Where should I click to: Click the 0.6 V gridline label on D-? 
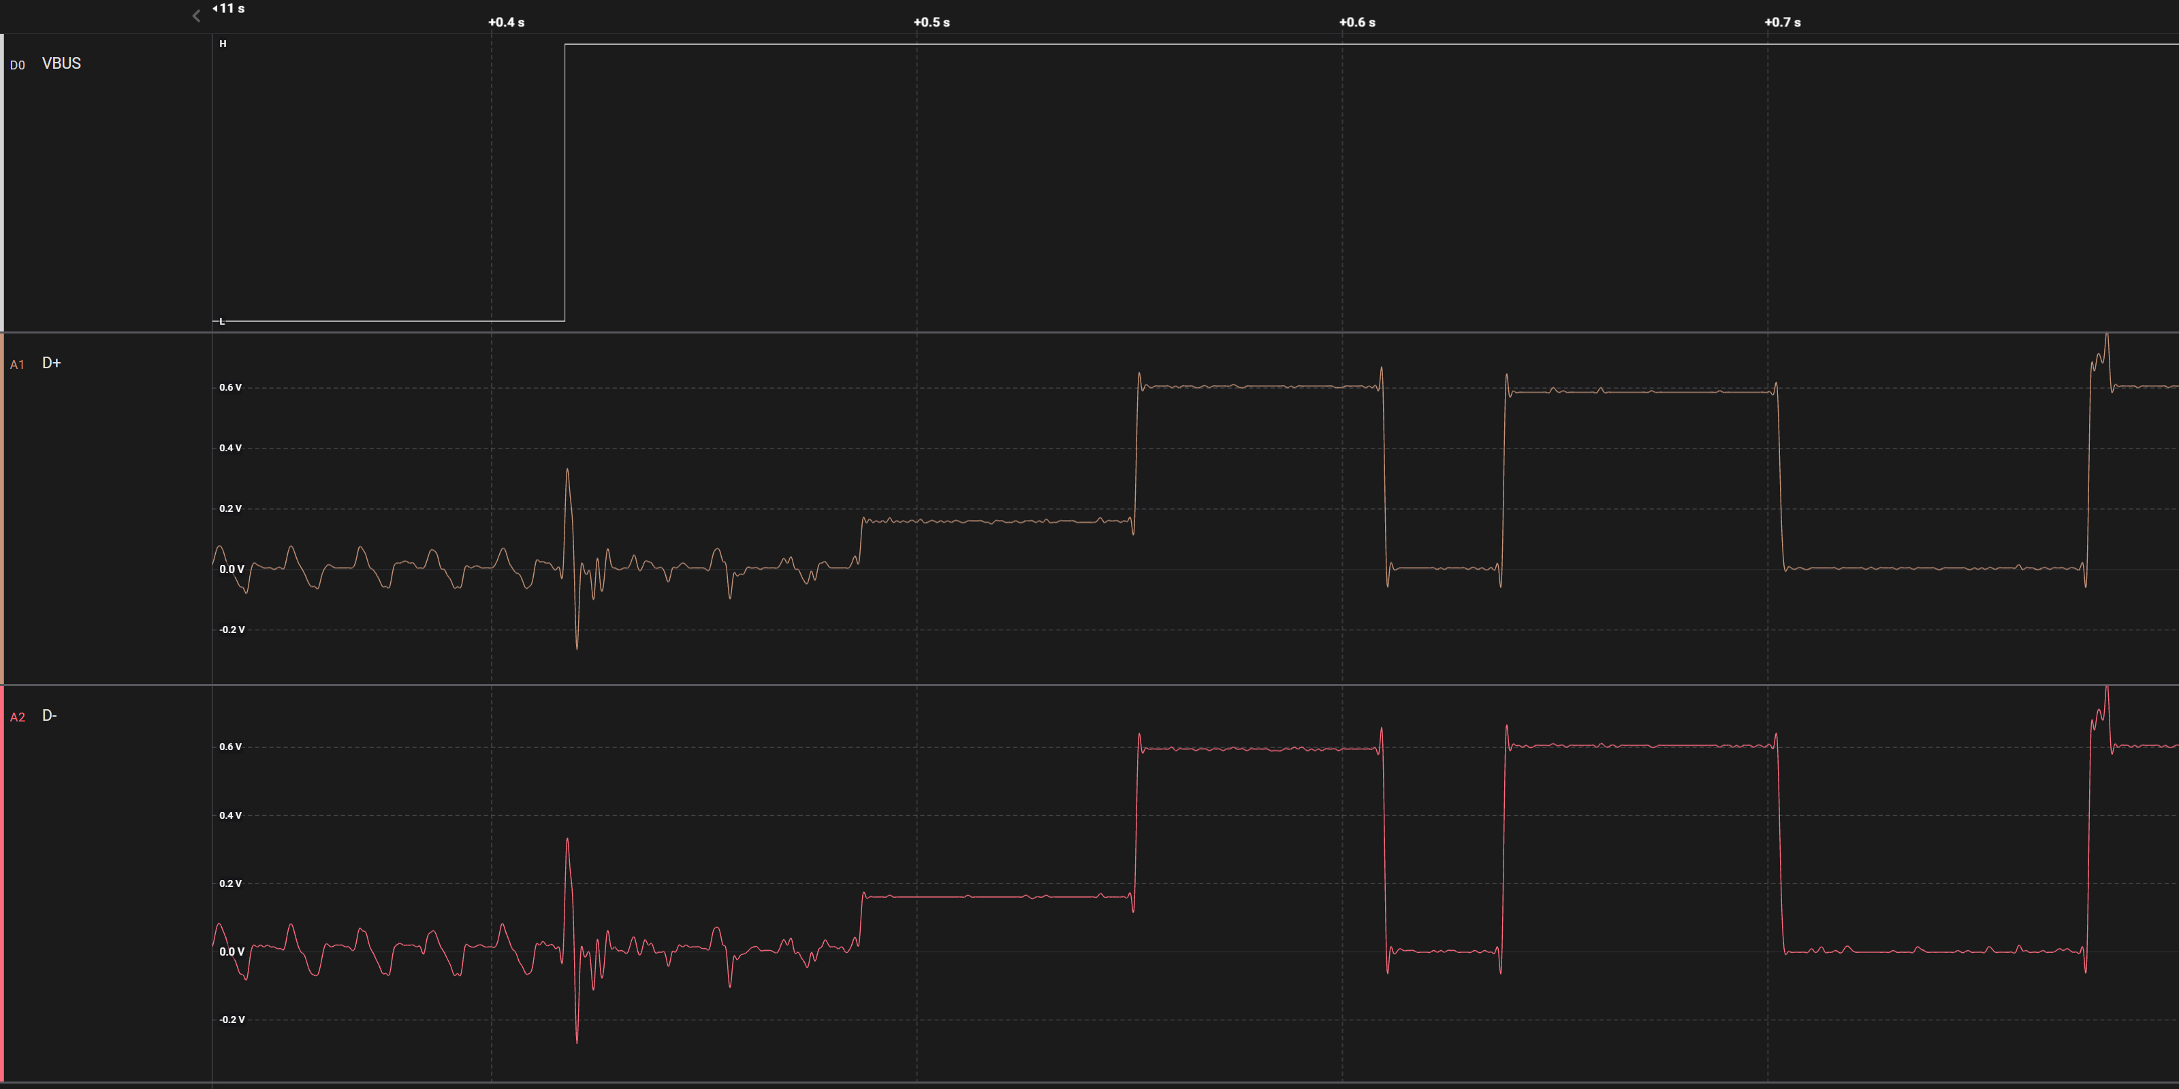coord(230,746)
